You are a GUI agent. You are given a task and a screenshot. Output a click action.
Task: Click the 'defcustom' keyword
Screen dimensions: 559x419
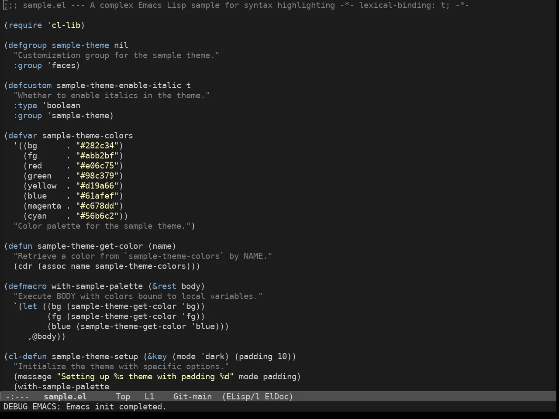coord(30,86)
